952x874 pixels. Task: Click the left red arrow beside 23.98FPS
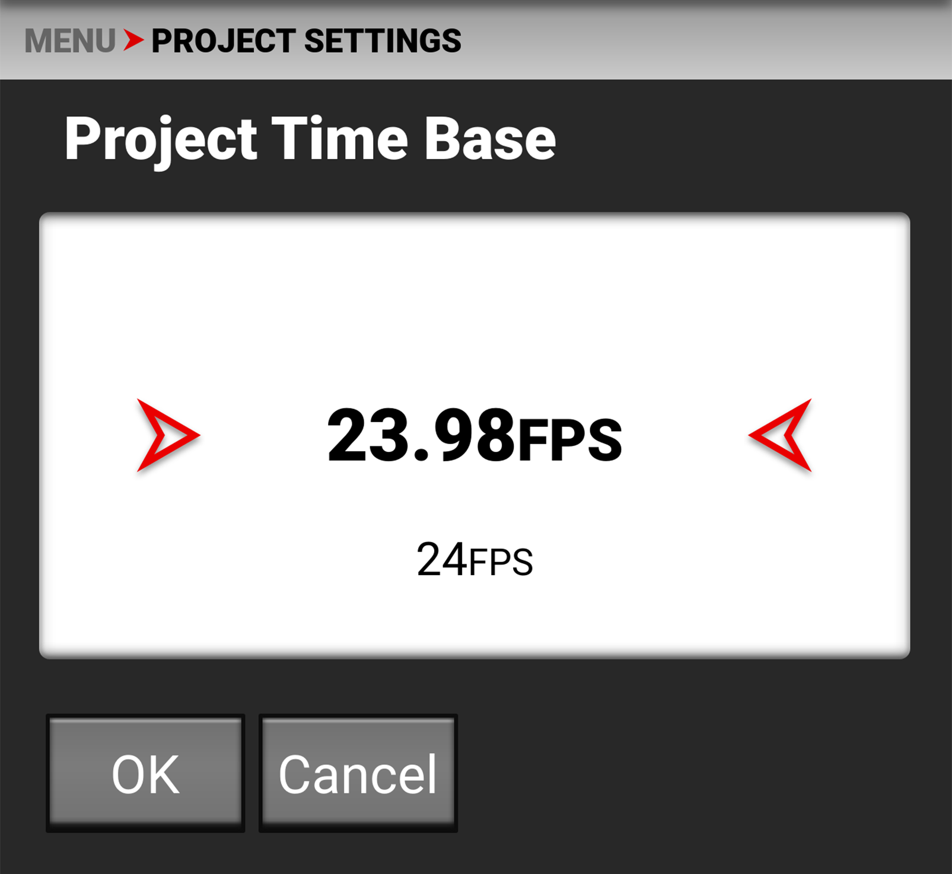point(168,435)
